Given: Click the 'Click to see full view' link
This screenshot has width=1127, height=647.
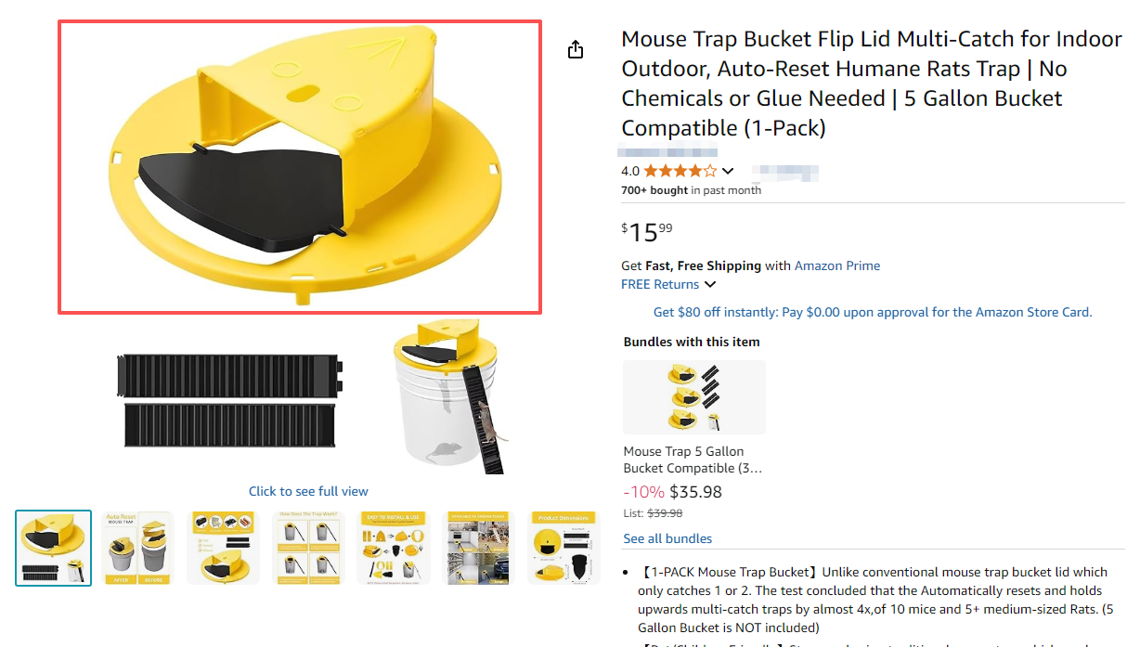Looking at the screenshot, I should pyautogui.click(x=308, y=491).
